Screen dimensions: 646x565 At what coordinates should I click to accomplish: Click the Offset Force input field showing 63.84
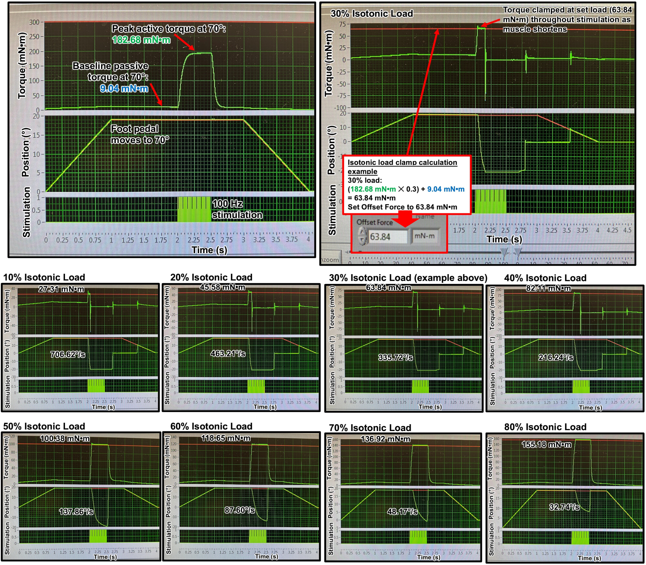coord(388,237)
